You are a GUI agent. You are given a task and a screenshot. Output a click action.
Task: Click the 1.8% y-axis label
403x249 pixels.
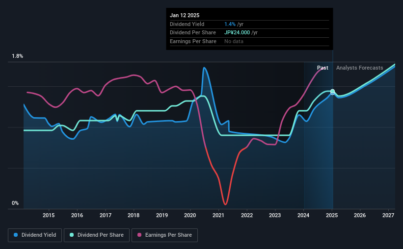18,56
